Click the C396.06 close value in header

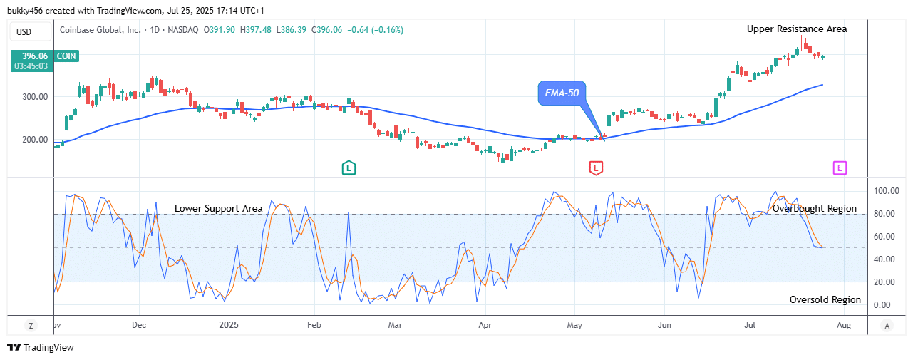click(x=326, y=30)
